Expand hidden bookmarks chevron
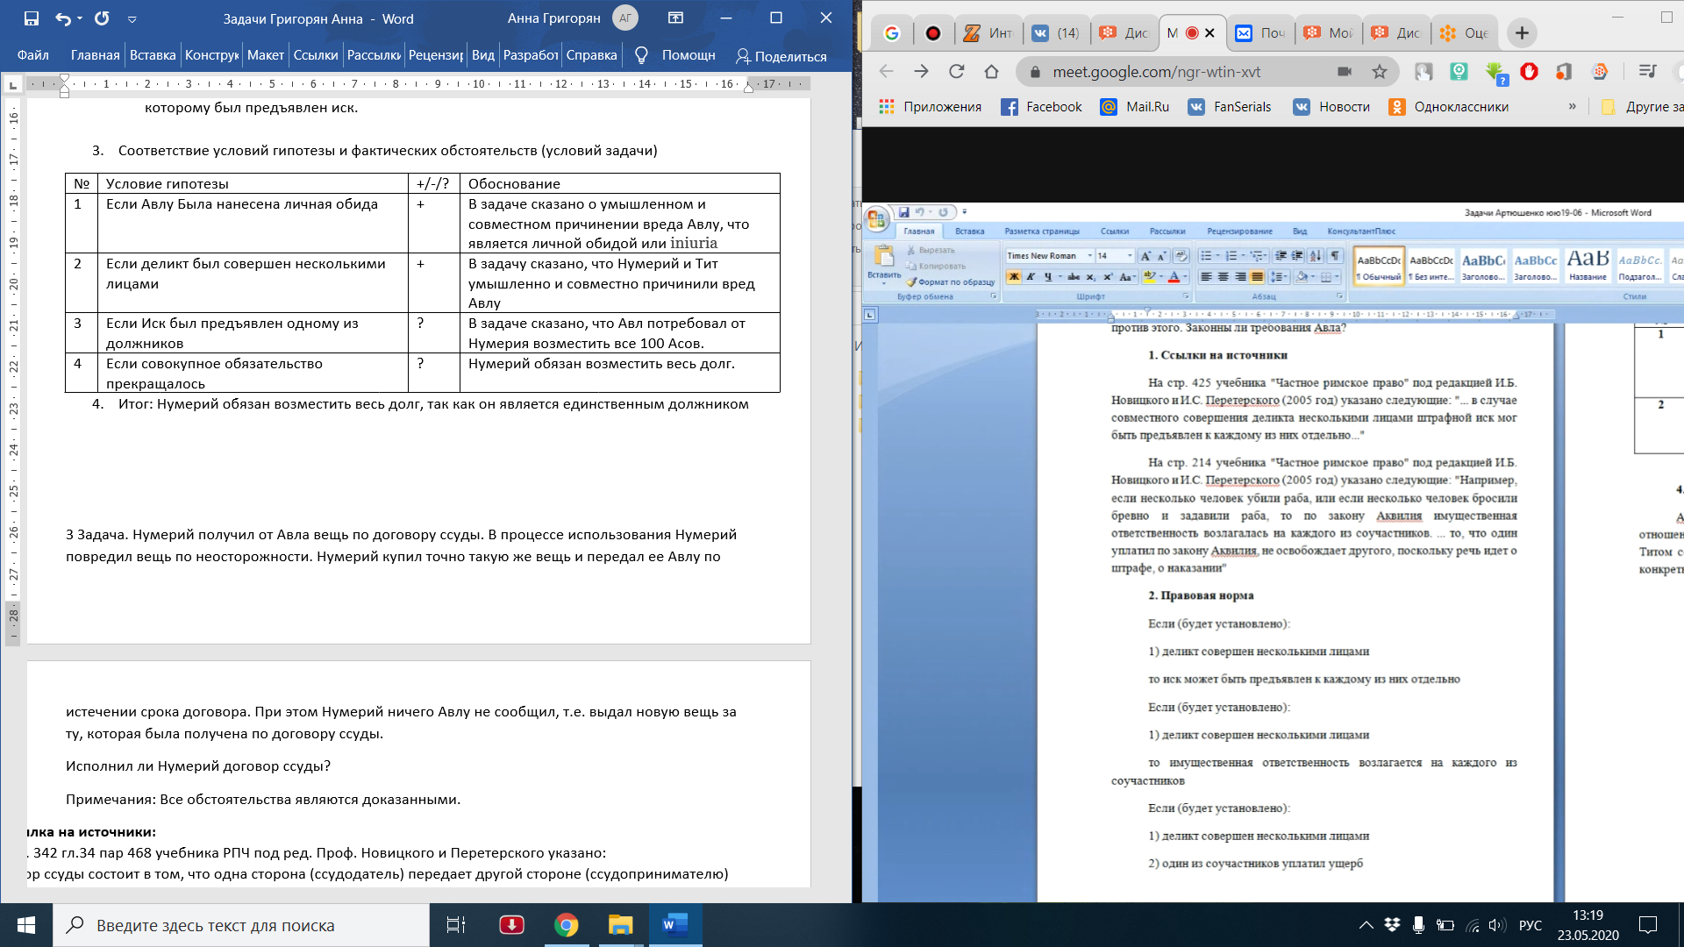 (x=1572, y=106)
